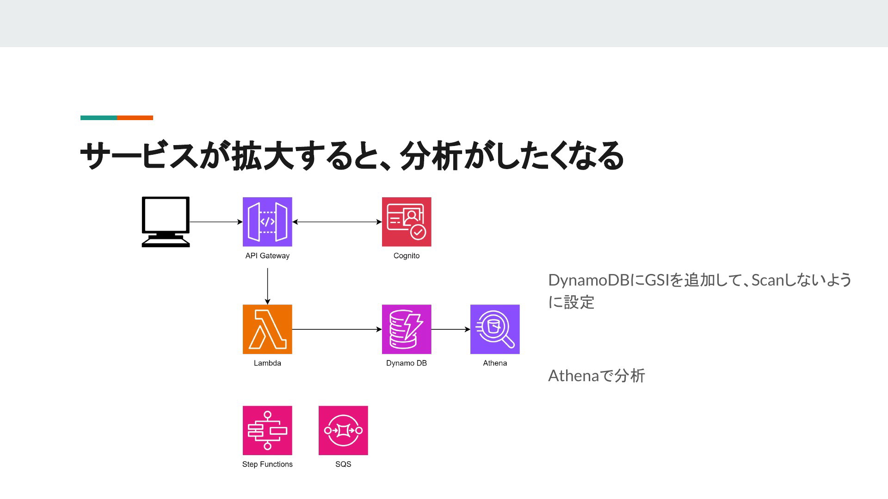Click the "Dynamo DB" label text
The width and height of the screenshot is (888, 499).
coord(407,363)
